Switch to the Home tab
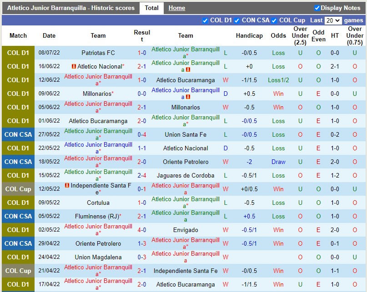Viewport: 367px width, 292px height. [176, 8]
